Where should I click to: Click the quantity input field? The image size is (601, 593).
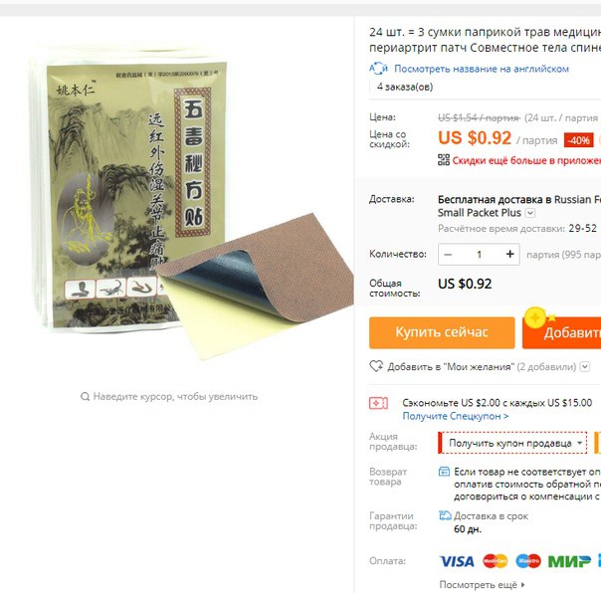(x=480, y=254)
